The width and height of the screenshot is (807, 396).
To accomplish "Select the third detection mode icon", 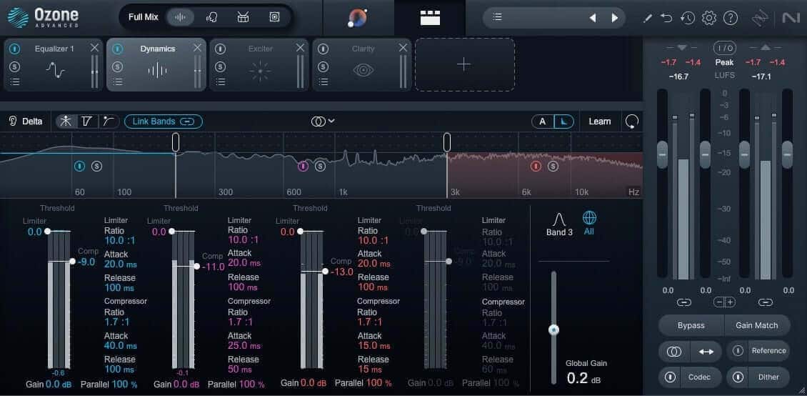I will tap(109, 122).
